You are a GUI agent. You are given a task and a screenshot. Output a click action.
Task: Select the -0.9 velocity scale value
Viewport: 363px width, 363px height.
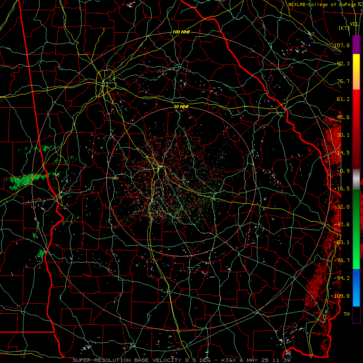[x=344, y=171]
